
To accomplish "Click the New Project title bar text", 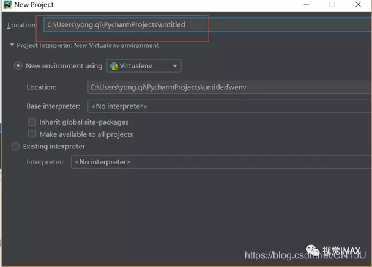I will pyautogui.click(x=34, y=5).
